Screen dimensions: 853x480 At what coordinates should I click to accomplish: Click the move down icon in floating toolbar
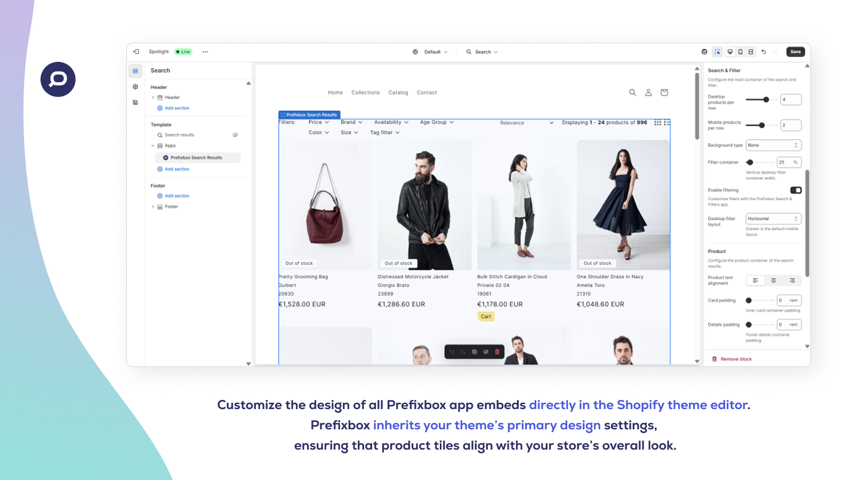(x=463, y=352)
